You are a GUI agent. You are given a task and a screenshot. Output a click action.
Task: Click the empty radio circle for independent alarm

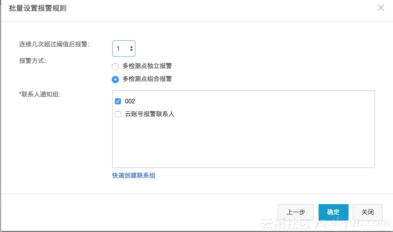point(115,67)
